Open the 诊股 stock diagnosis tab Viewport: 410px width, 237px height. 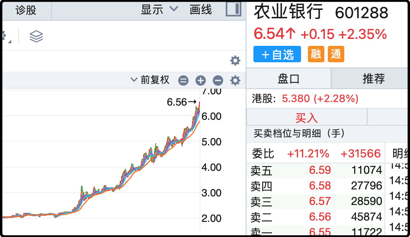click(x=26, y=10)
